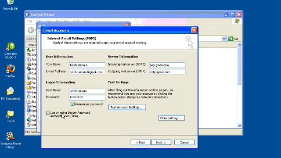Click the Control Panel title bar icon
This screenshot has width=281, height=158.
27,14
